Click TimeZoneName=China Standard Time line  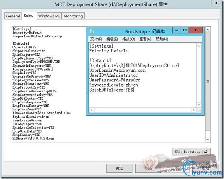tap(41, 113)
